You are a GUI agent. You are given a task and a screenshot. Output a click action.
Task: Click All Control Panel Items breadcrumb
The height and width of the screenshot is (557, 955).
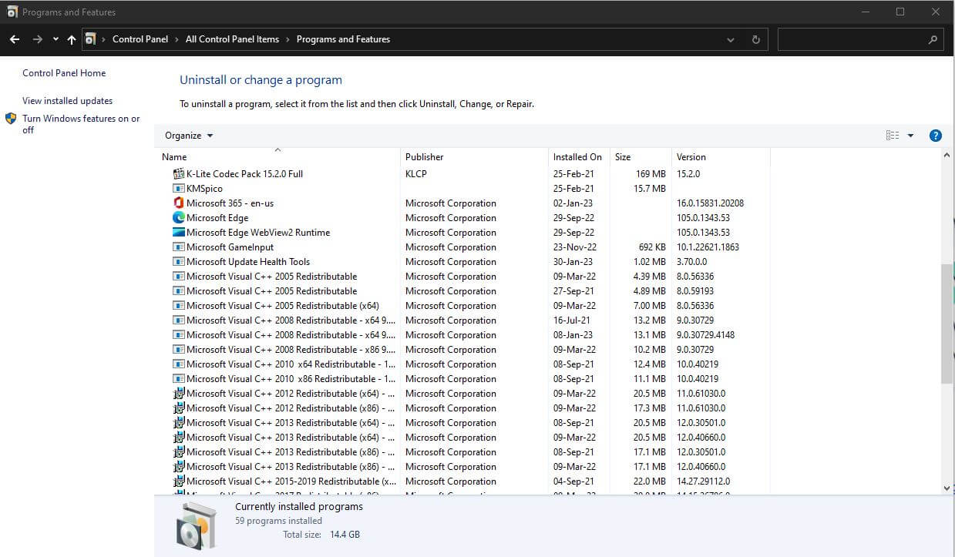click(x=232, y=39)
